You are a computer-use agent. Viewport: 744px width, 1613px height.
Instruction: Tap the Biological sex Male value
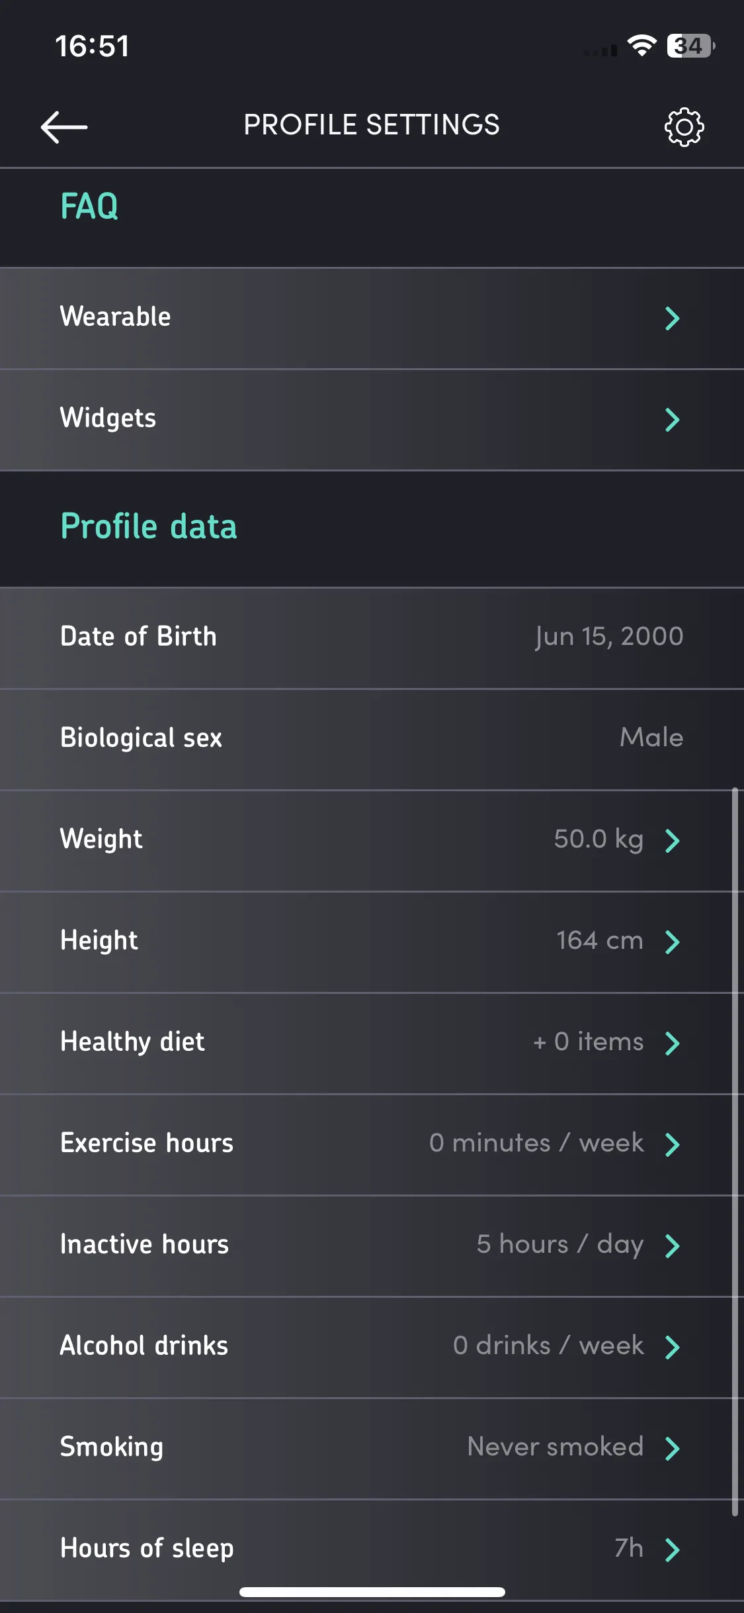[x=651, y=737]
